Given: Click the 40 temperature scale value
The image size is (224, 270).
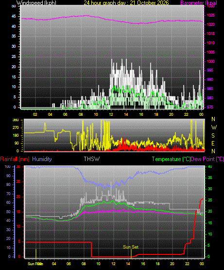Looking at the screenshot, I should (210, 167).
